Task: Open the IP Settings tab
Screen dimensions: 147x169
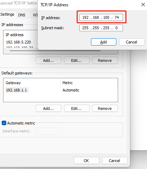Action: click(7, 14)
